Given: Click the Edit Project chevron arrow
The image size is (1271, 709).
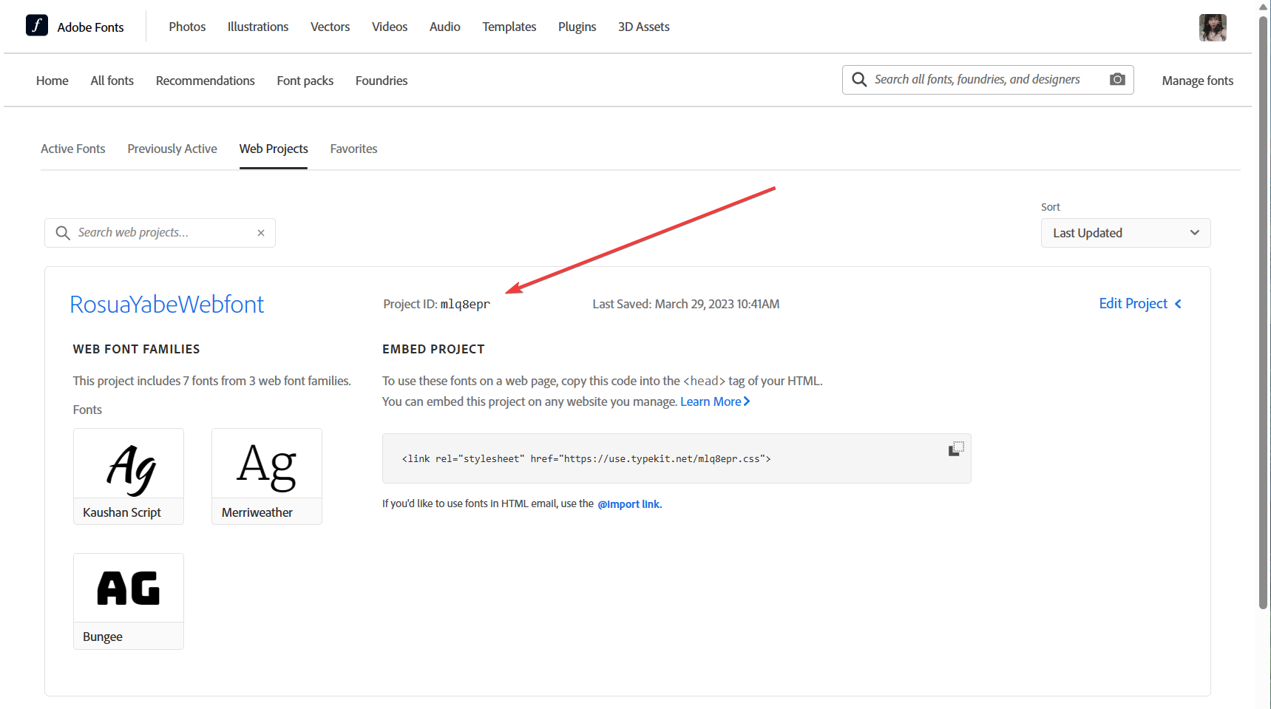Looking at the screenshot, I should pyautogui.click(x=1178, y=304).
